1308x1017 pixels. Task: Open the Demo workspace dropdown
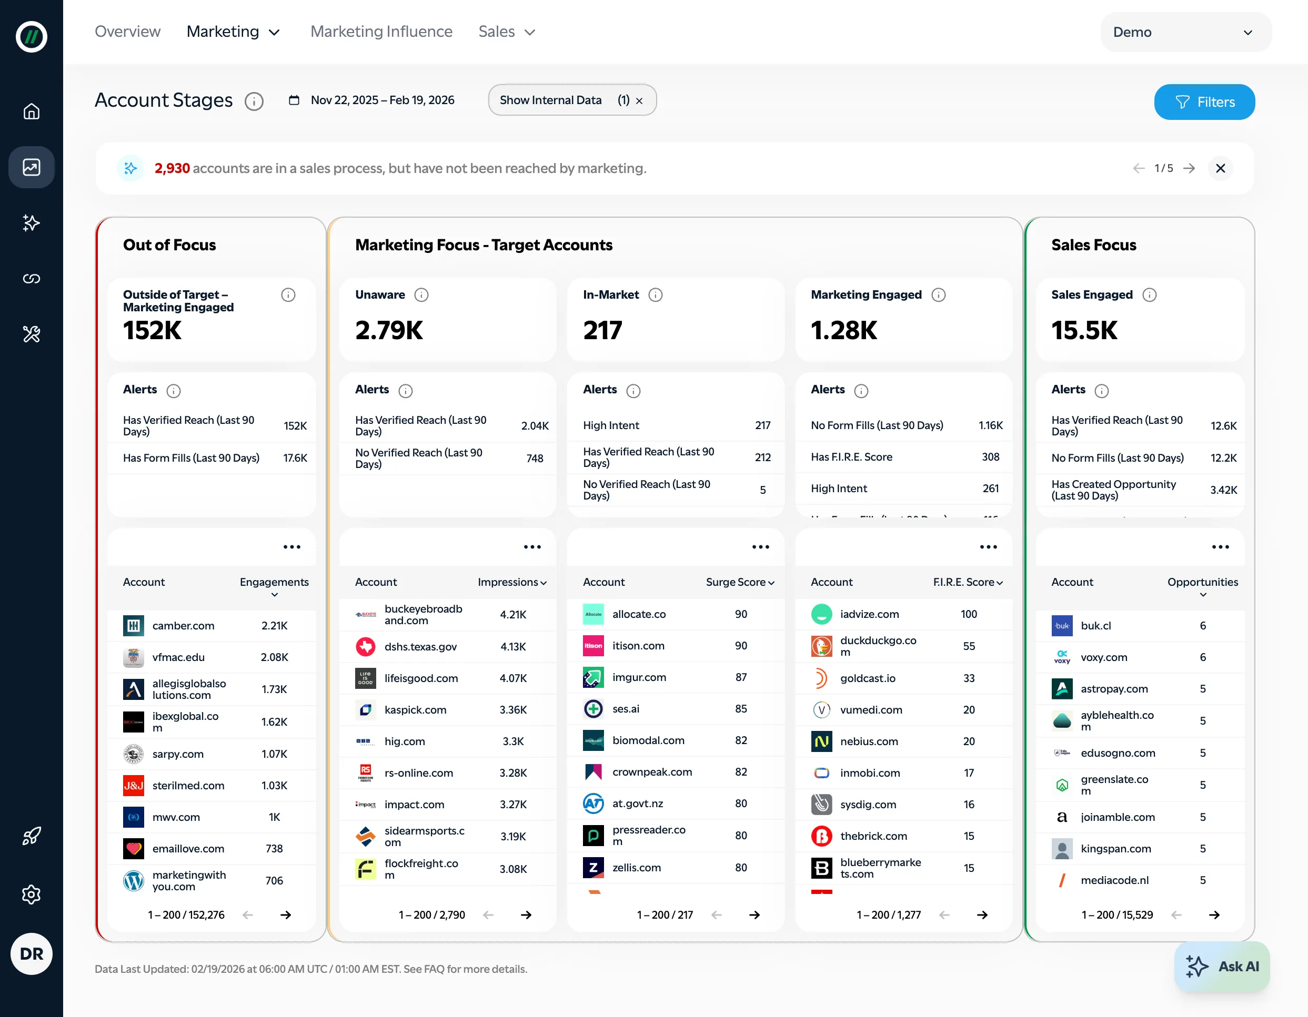click(x=1185, y=32)
